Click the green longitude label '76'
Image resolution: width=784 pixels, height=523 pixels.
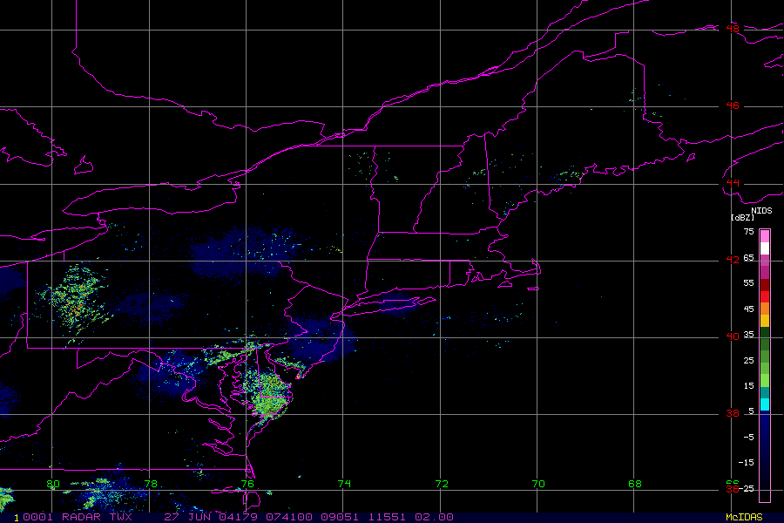(x=247, y=484)
